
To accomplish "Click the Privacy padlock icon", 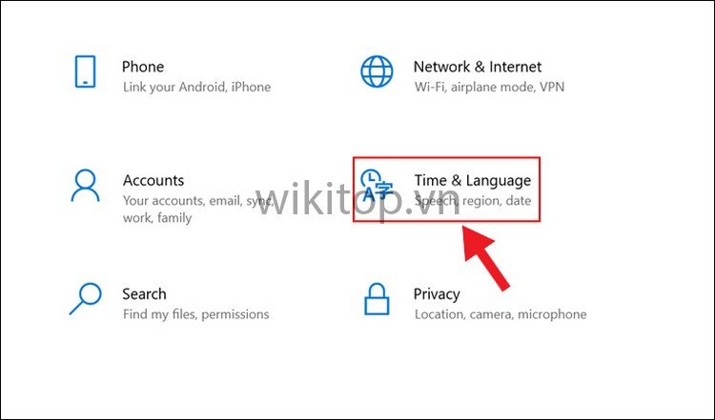I will pos(377,299).
